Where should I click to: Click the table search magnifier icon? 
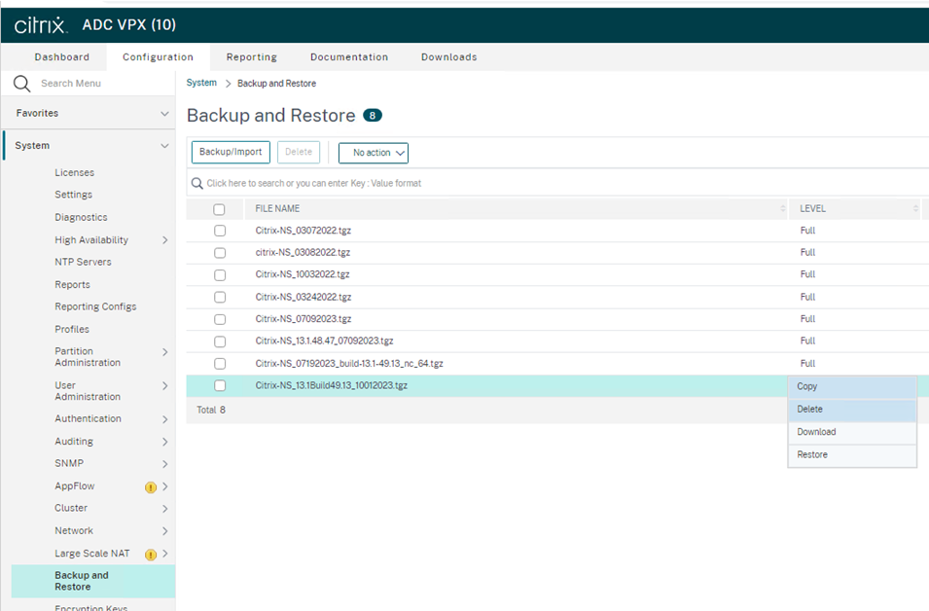(197, 184)
